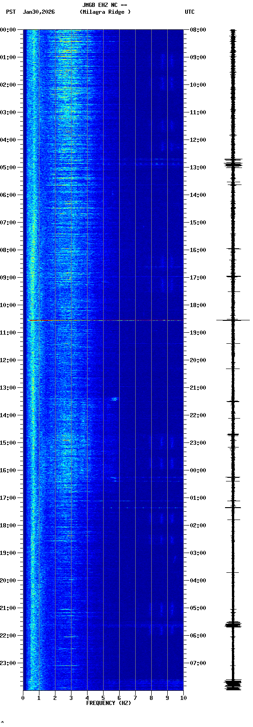Click the PST axis '12:00' label
253x727 pixels.
point(8,360)
